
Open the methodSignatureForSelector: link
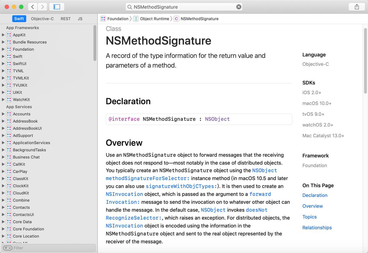[147, 178]
